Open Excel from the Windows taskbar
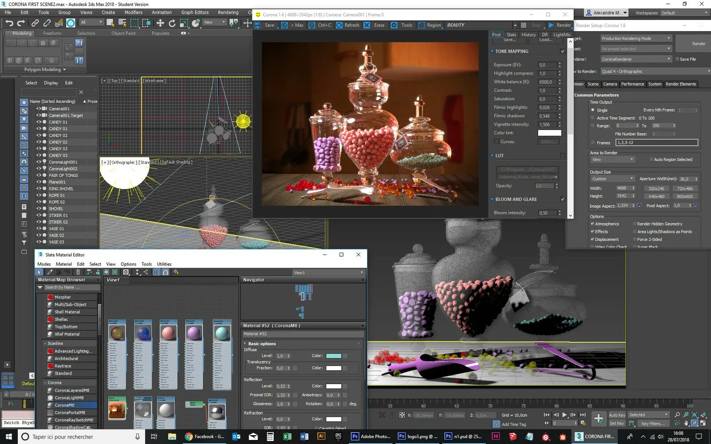The width and height of the screenshot is (711, 444). coord(287,436)
